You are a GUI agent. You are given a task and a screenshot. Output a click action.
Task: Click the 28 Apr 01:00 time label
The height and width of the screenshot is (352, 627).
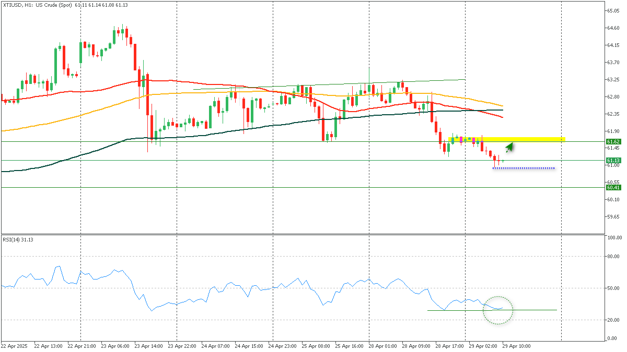pyautogui.click(x=382, y=346)
